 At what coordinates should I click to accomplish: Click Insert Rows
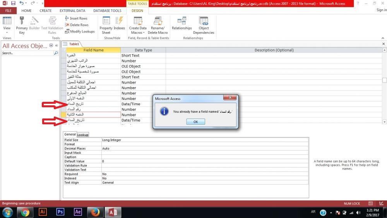coord(76,18)
